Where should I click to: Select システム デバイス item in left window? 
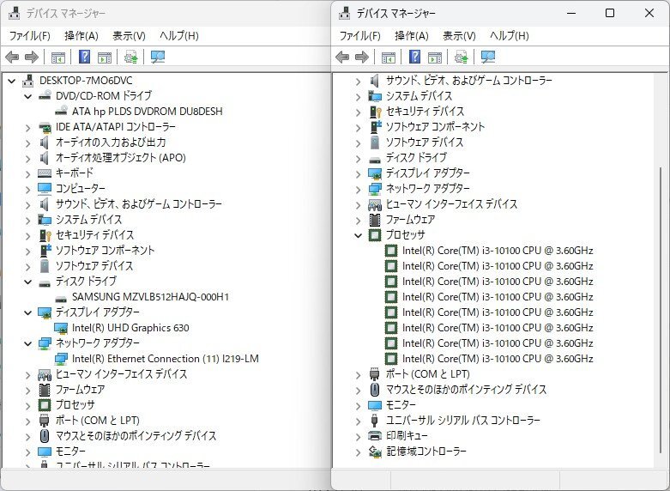click(88, 220)
